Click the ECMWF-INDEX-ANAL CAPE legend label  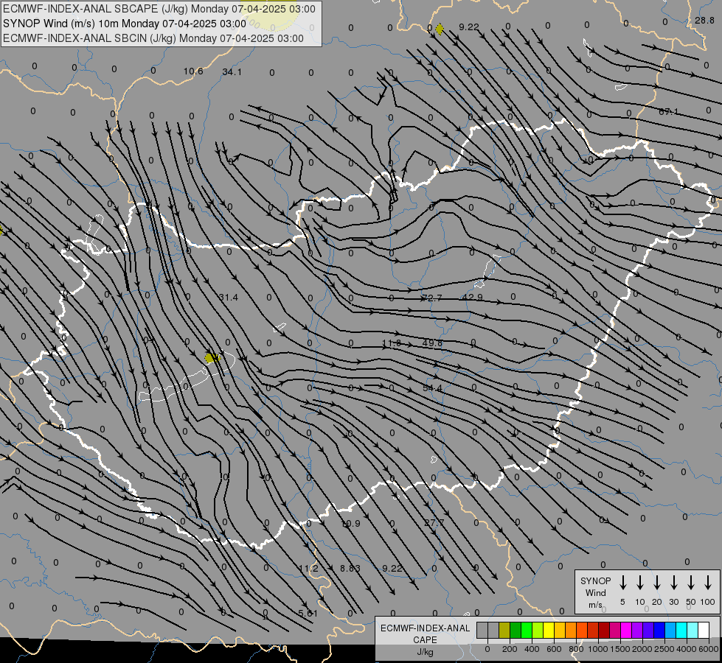(x=425, y=634)
